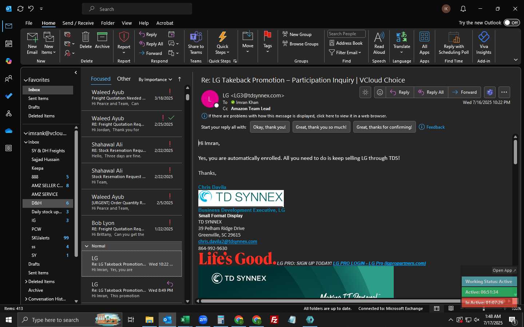The height and width of the screenshot is (327, 524).
Task: Open the D&H folder
Action: (x=48, y=203)
